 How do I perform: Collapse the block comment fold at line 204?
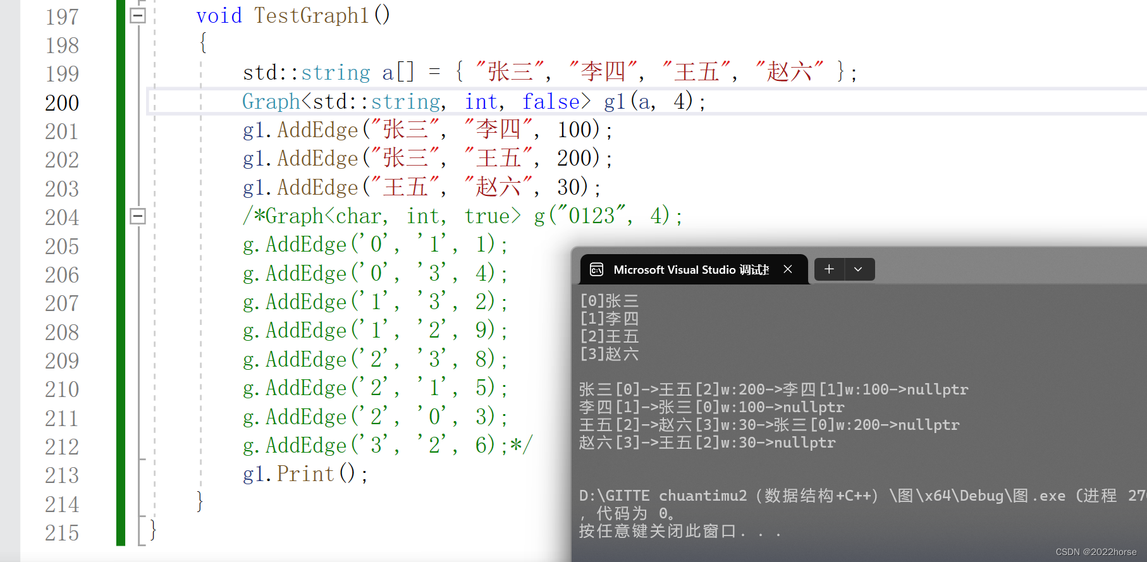[x=138, y=216]
